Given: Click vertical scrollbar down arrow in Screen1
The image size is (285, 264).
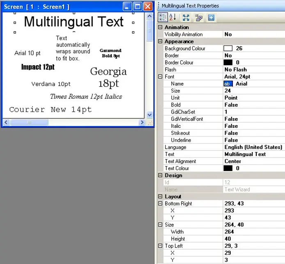Looking at the screenshot, I should click(149, 115).
